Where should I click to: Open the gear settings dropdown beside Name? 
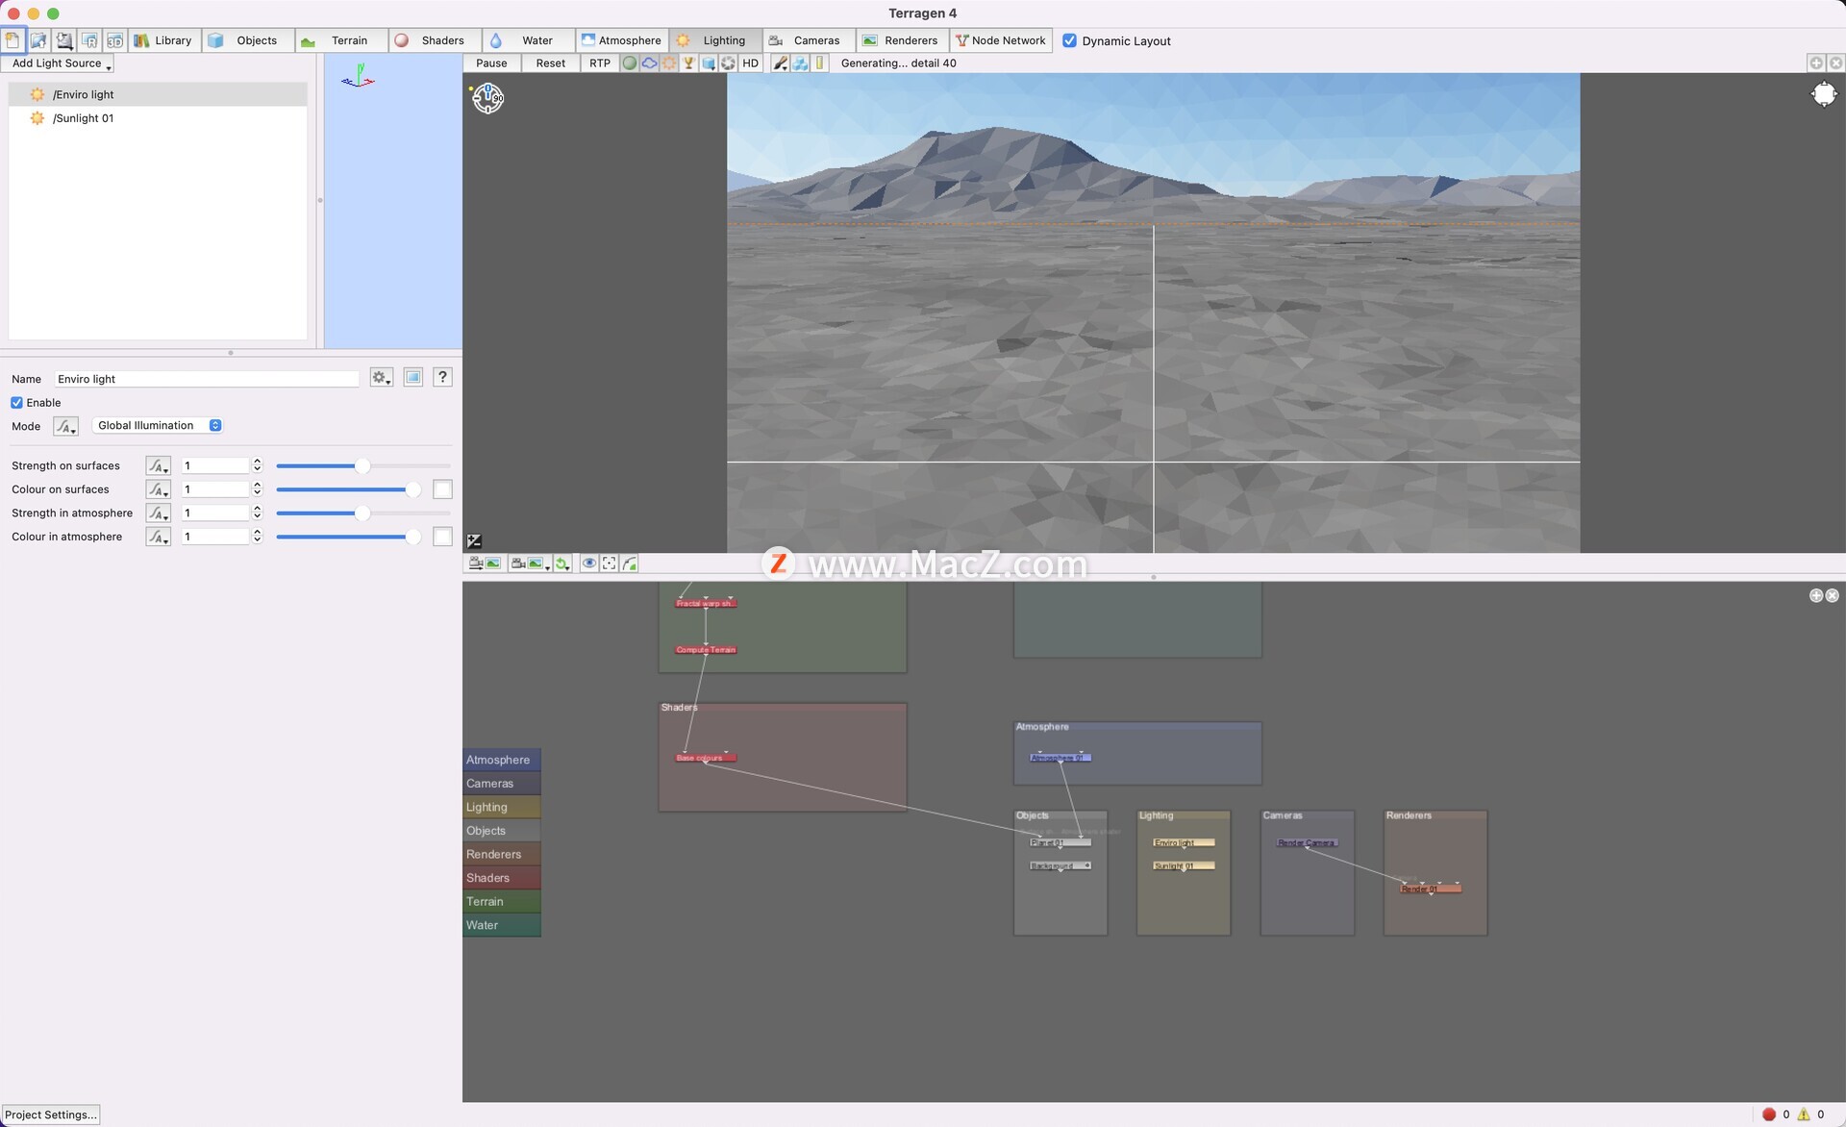pyautogui.click(x=382, y=378)
